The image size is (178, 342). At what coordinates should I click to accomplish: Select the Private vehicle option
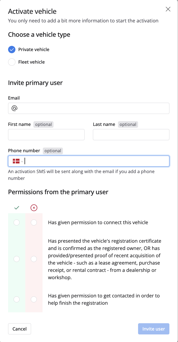coord(12,50)
